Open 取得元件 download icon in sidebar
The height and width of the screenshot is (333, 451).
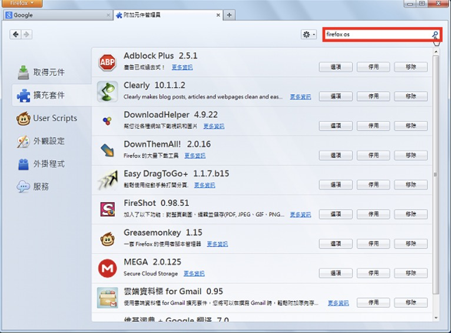23,72
